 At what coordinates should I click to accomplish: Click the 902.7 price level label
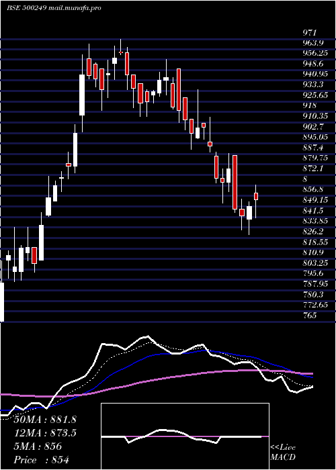[313, 126]
